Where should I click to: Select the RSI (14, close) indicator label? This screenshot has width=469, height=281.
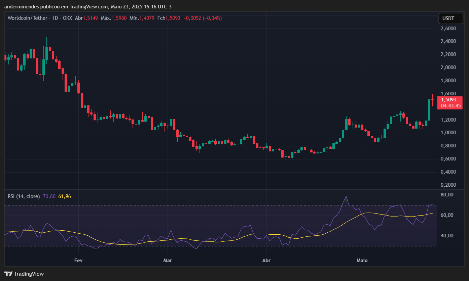pyautogui.click(x=24, y=196)
